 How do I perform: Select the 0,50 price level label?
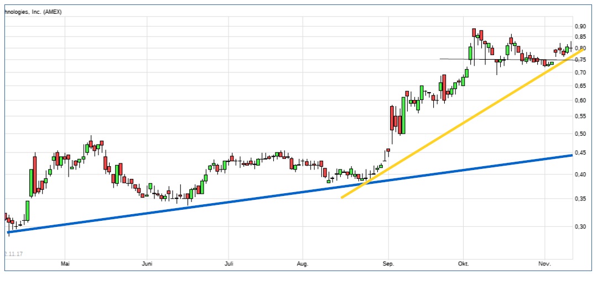pos(580,134)
